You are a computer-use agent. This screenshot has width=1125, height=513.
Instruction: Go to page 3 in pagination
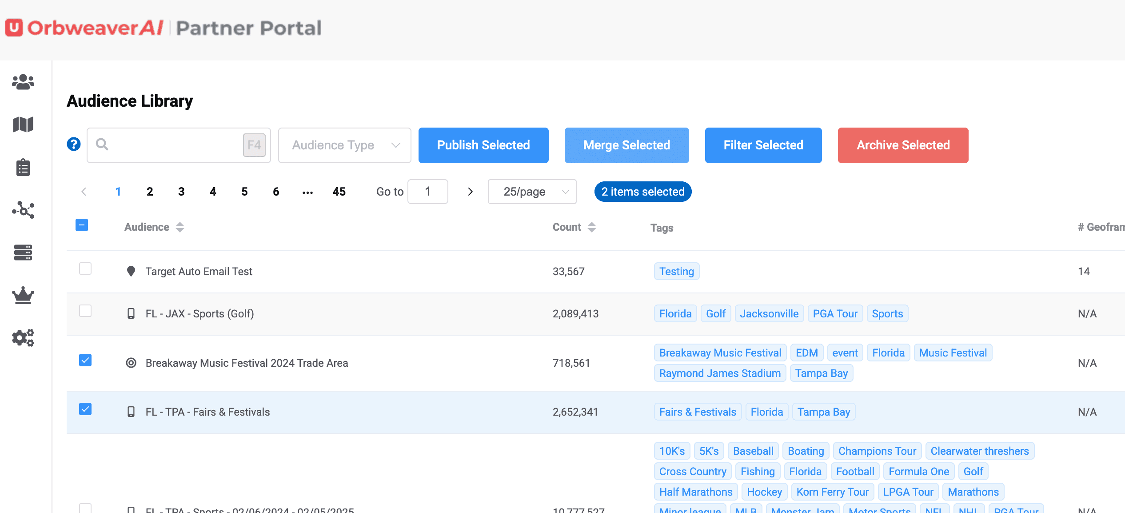181,192
